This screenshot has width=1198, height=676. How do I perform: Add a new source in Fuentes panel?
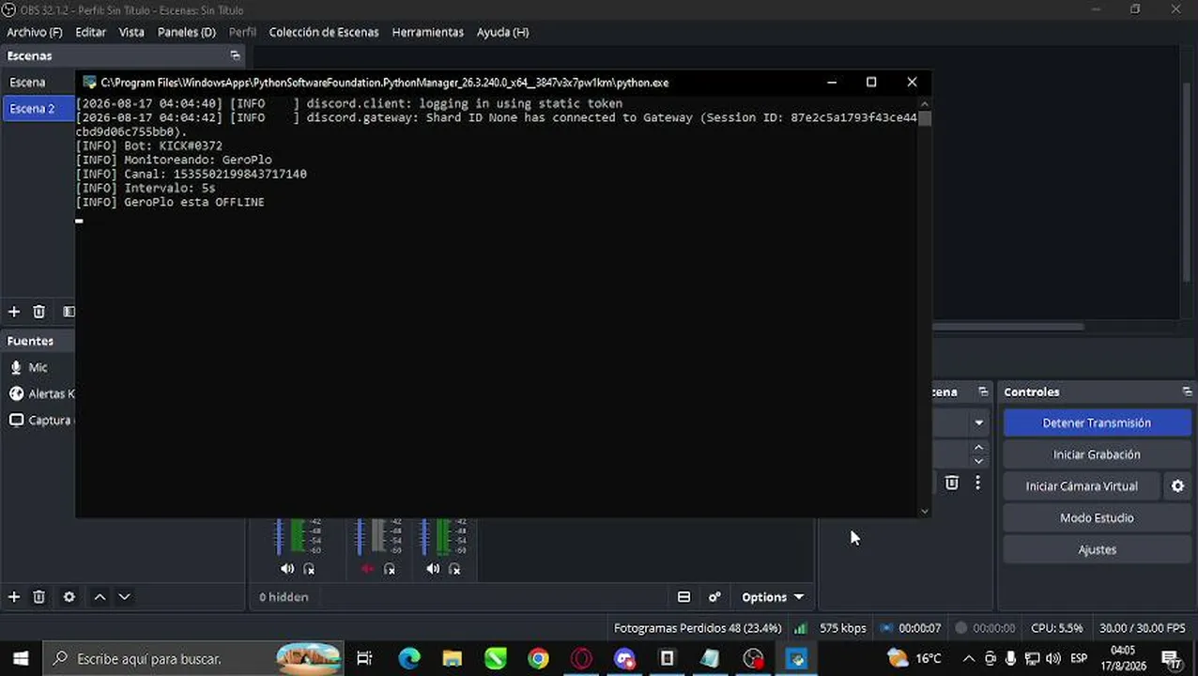point(14,597)
